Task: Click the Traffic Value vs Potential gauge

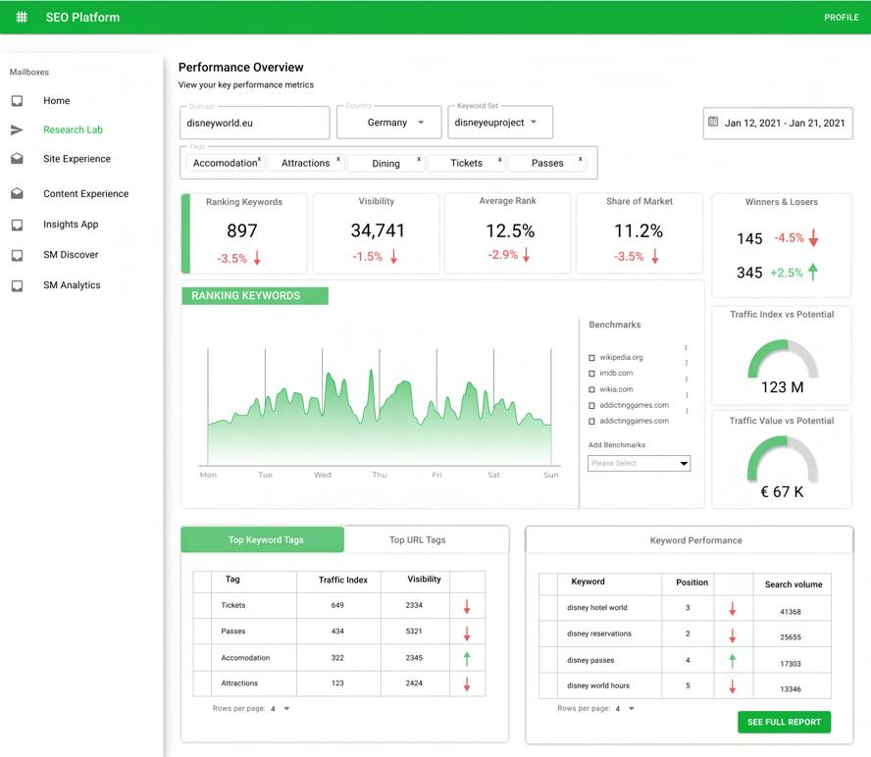Action: (782, 458)
